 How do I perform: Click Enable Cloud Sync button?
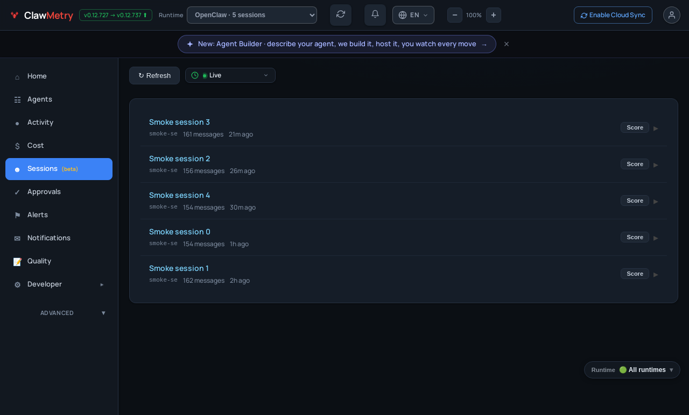(613, 15)
